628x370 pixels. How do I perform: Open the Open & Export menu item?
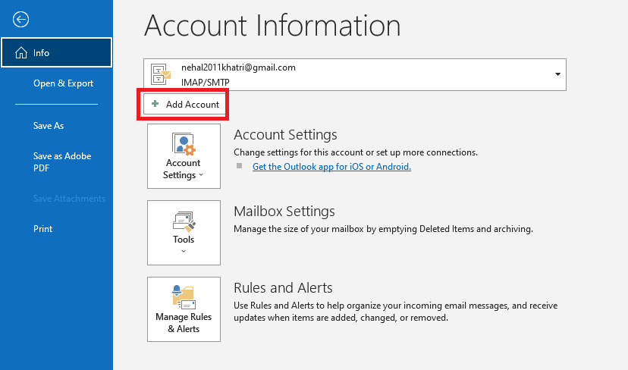pyautogui.click(x=63, y=83)
